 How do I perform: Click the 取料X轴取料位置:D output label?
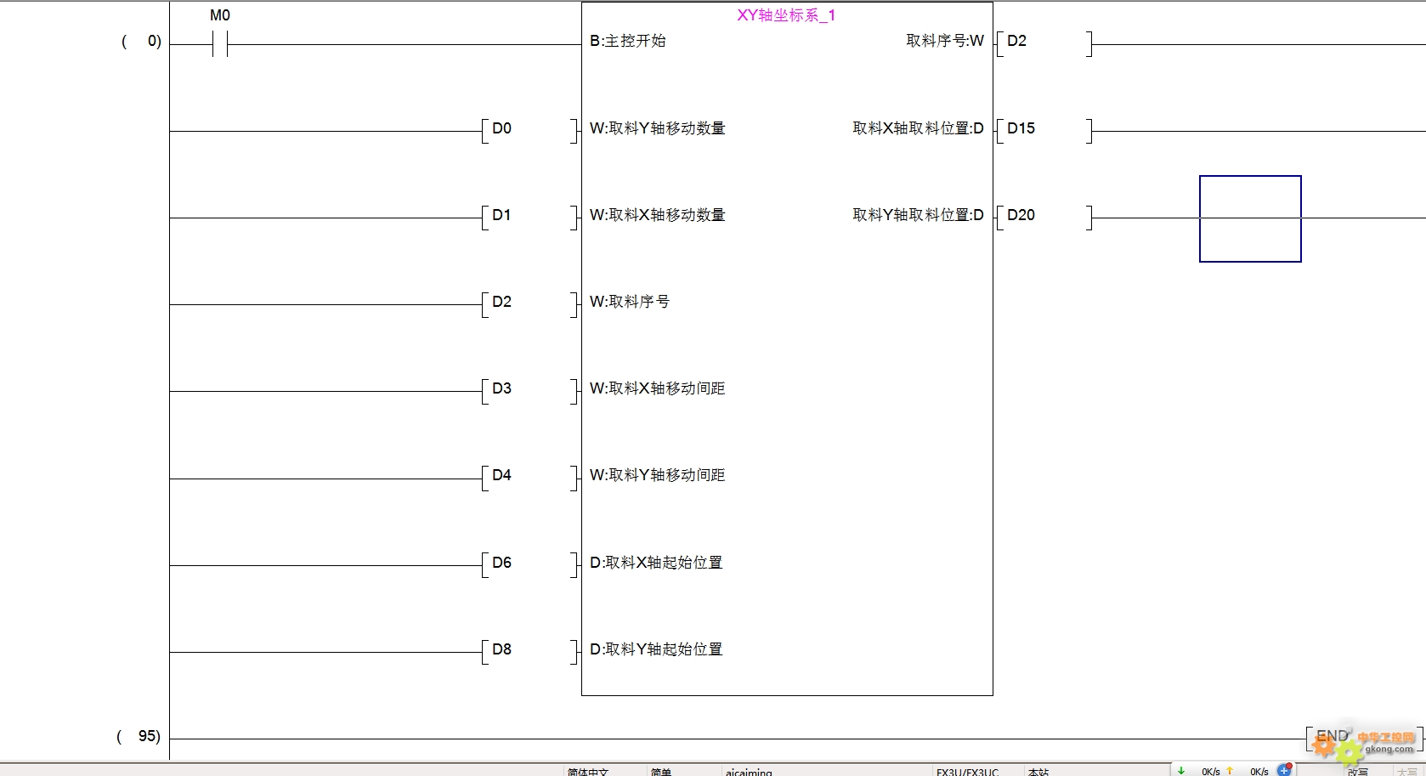(919, 128)
